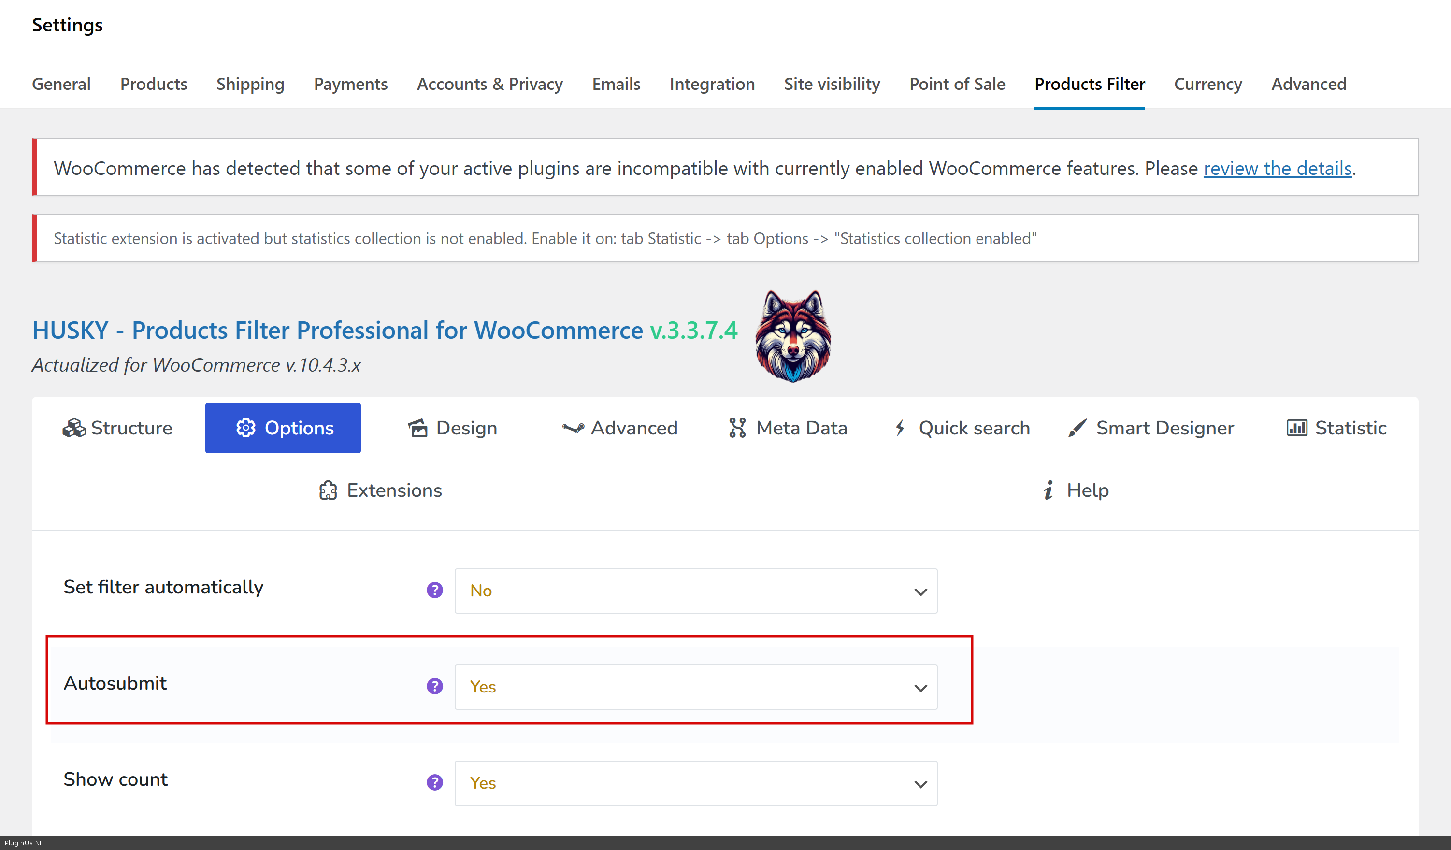Click the Statistic chart icon

pyautogui.click(x=1297, y=428)
